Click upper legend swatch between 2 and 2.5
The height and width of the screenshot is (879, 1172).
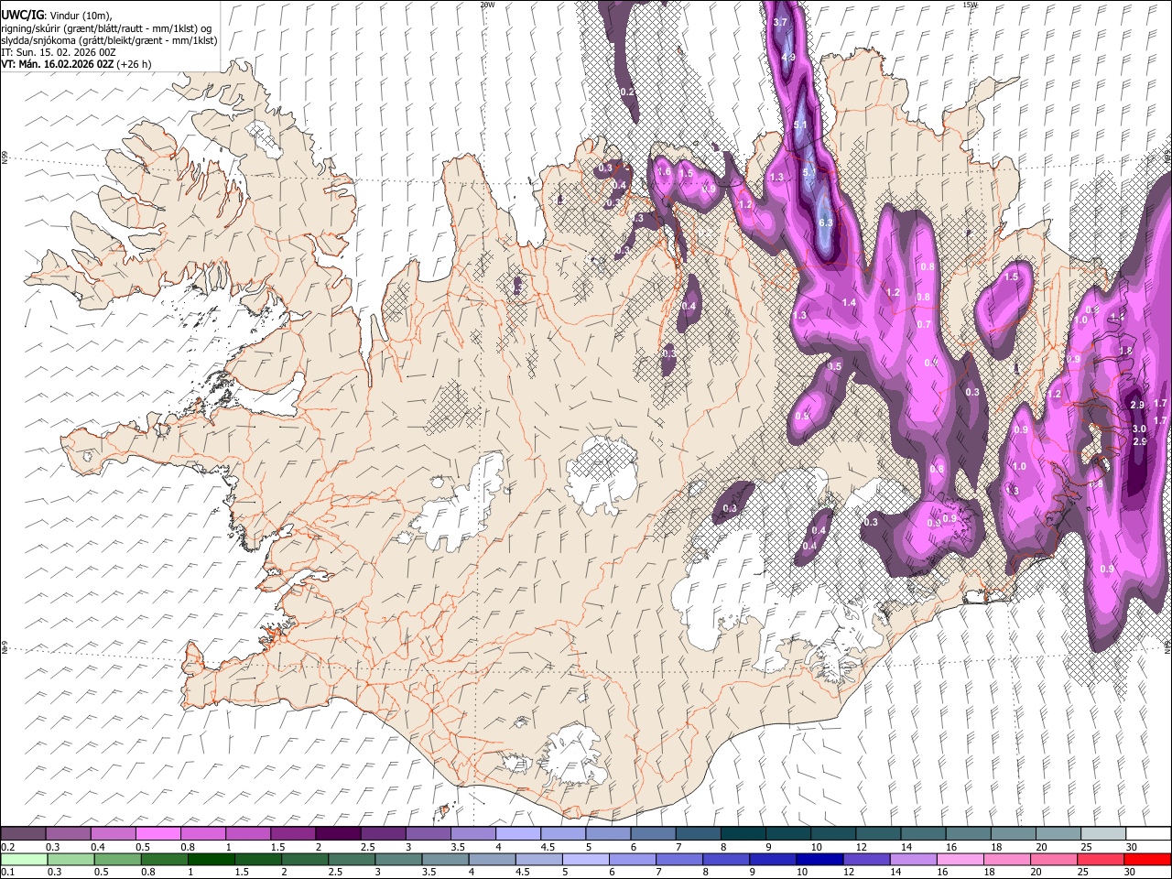tap(338, 834)
